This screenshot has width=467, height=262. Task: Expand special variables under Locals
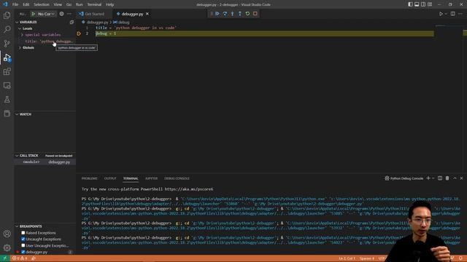[x=42, y=35]
